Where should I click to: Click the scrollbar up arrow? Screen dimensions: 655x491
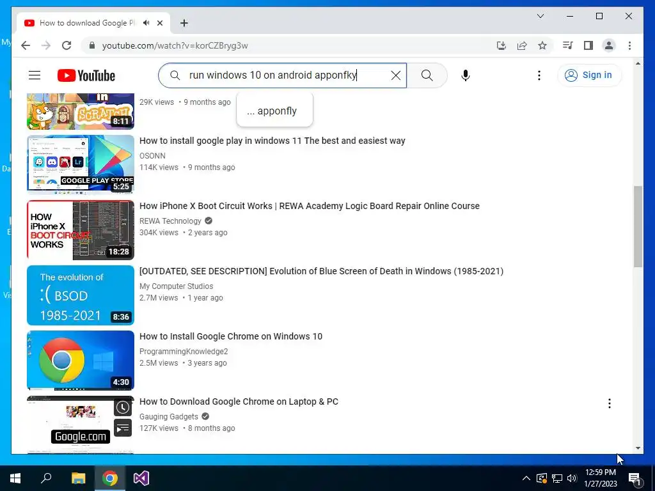tap(638, 63)
